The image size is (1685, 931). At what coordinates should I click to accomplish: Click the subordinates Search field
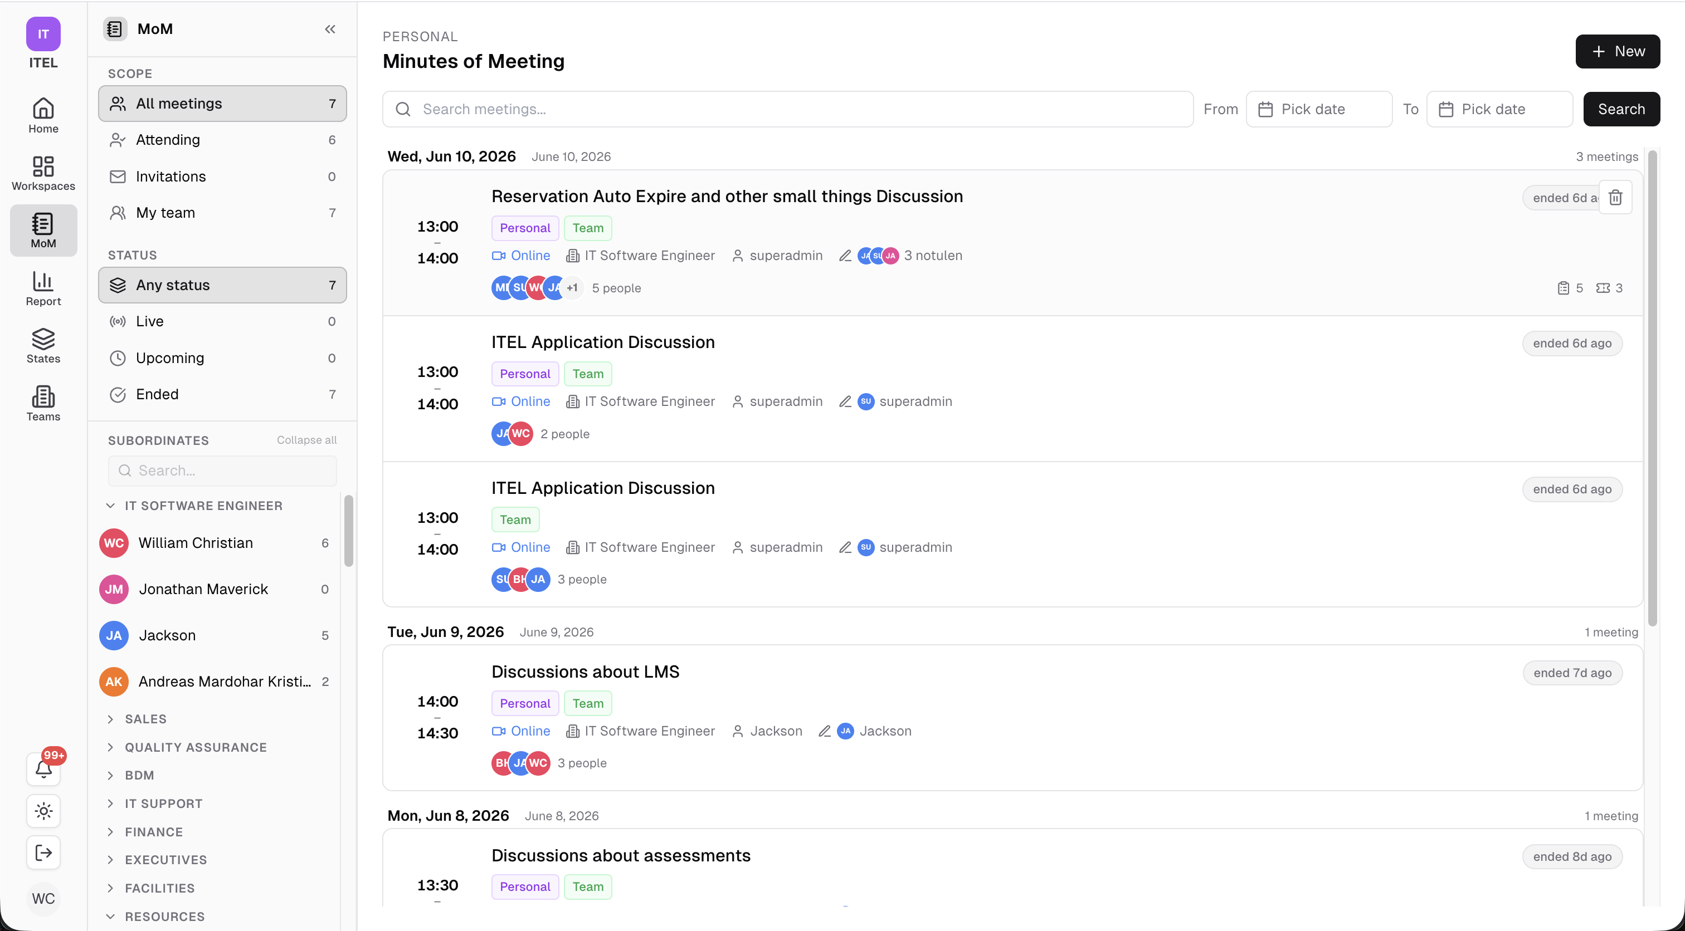point(222,471)
